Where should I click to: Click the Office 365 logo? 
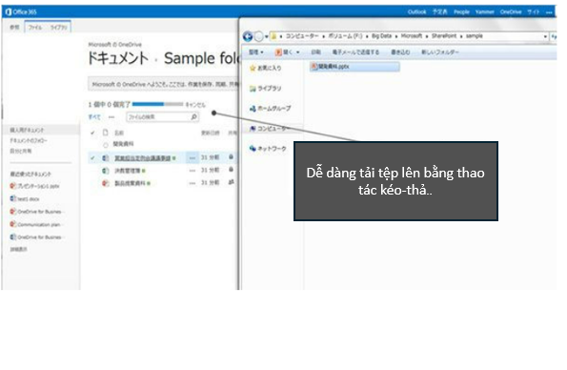click(x=21, y=12)
